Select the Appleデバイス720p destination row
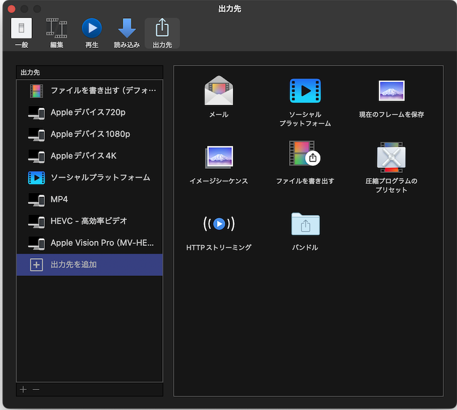457x410 pixels. [90, 112]
